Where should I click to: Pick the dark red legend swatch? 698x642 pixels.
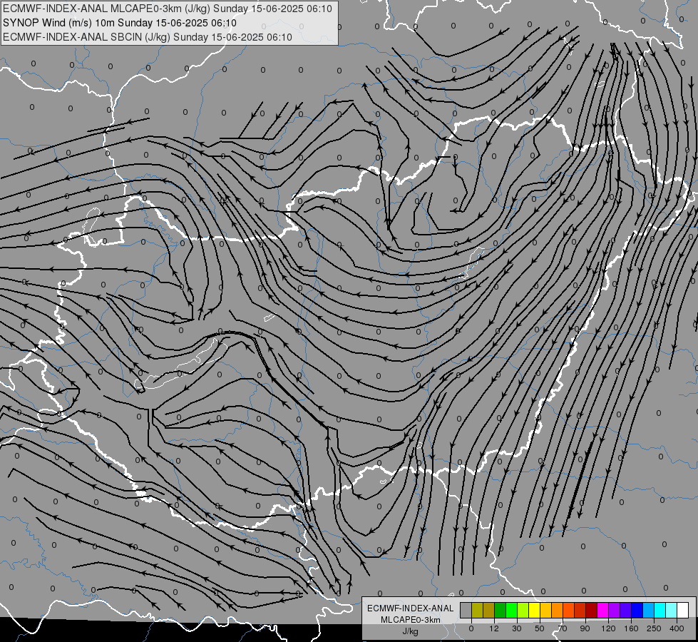[592, 610]
